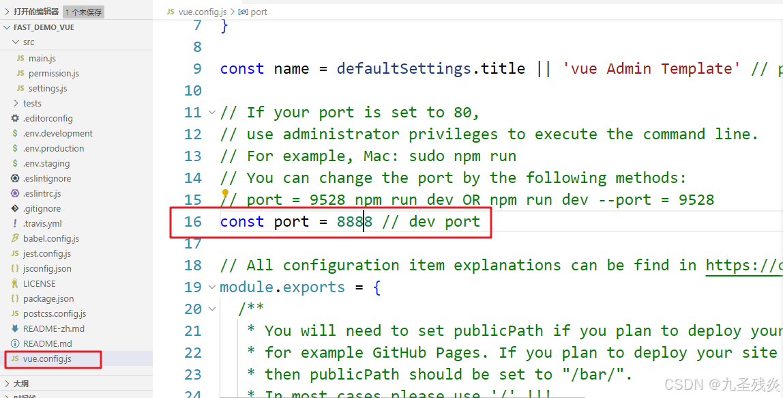Collapse the src folder
The height and width of the screenshot is (398, 783).
point(16,42)
